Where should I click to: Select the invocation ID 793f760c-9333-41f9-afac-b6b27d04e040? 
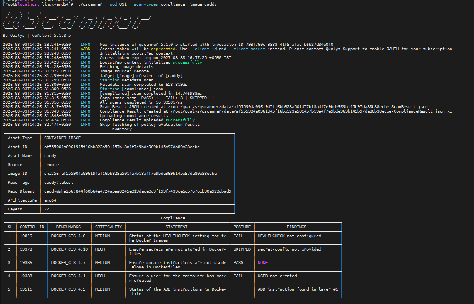click(x=289, y=45)
